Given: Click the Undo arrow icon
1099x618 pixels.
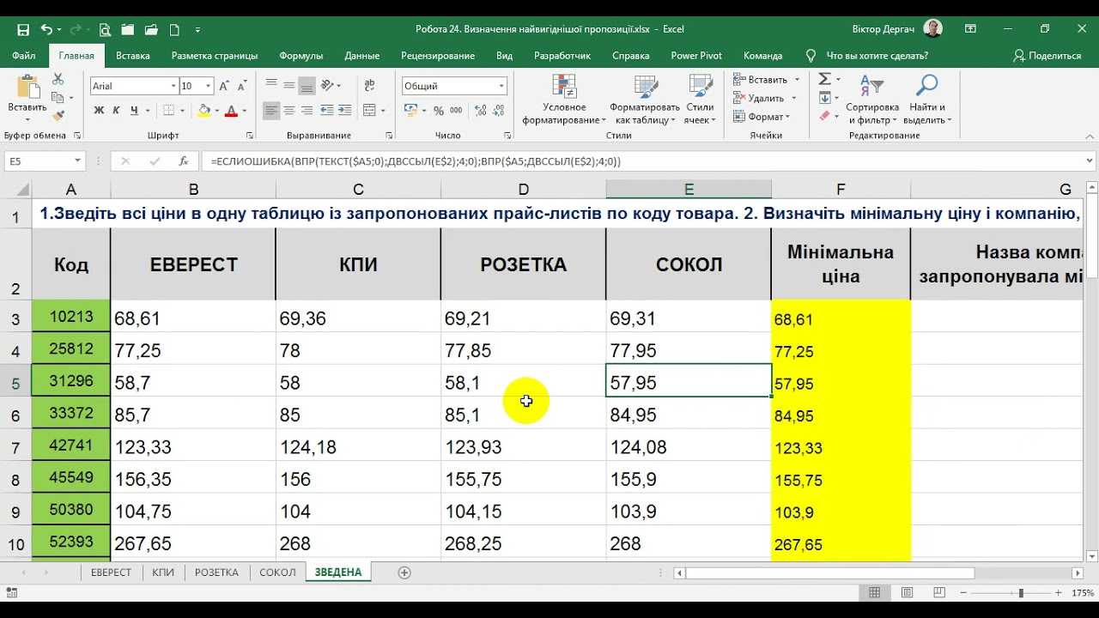Looking at the screenshot, I should (x=46, y=29).
